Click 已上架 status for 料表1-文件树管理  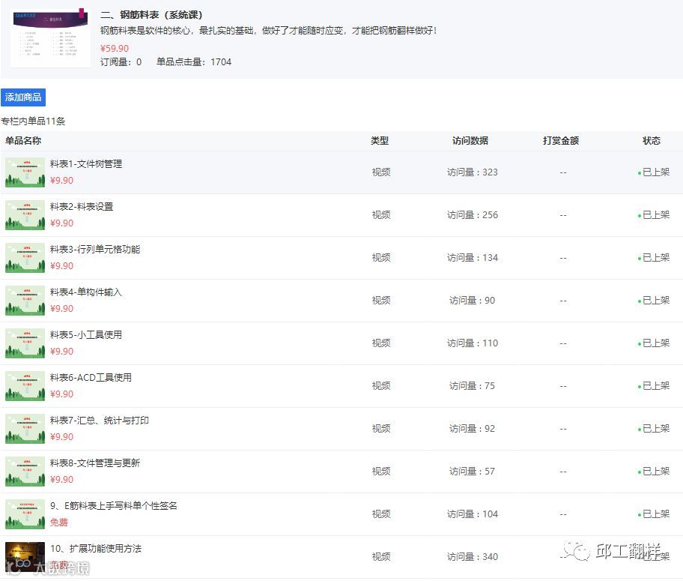pos(653,172)
